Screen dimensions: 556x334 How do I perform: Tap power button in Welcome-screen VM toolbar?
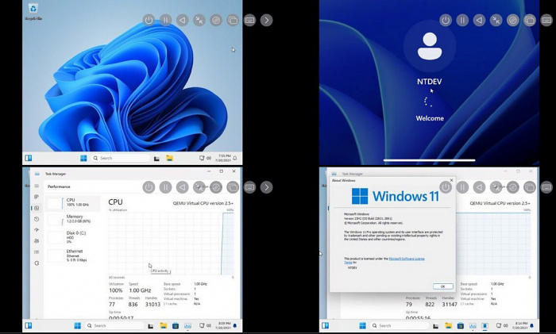[446, 20]
